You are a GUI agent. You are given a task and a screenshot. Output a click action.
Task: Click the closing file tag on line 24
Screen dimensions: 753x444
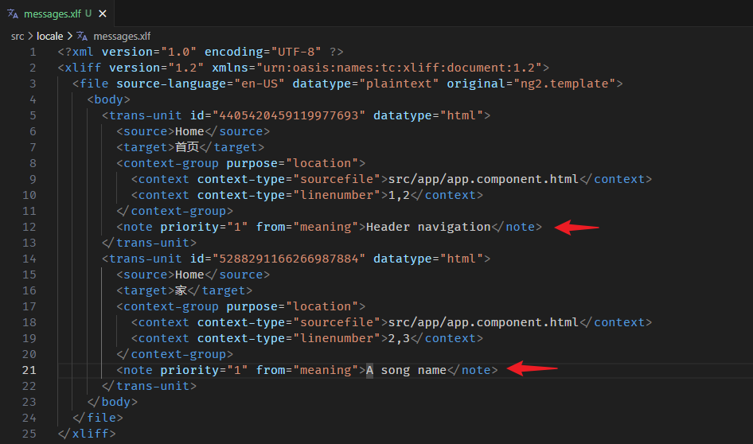98,418
